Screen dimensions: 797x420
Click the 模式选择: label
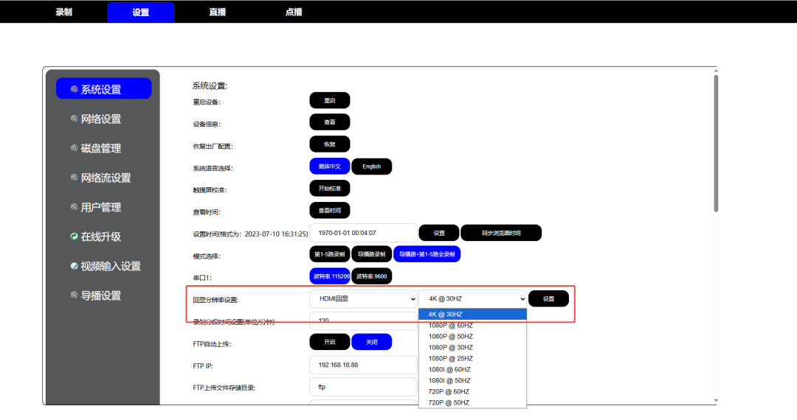pos(207,256)
